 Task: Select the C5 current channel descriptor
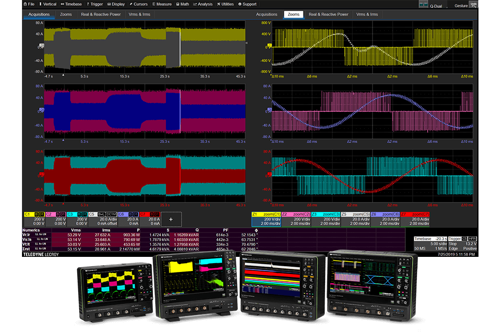[x=102, y=219]
